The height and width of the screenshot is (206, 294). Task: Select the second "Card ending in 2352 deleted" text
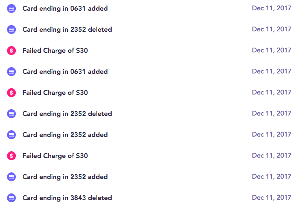pyautogui.click(x=67, y=114)
